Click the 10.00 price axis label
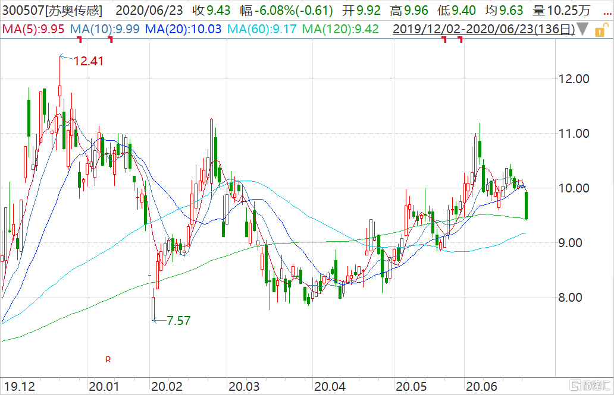 click(574, 188)
